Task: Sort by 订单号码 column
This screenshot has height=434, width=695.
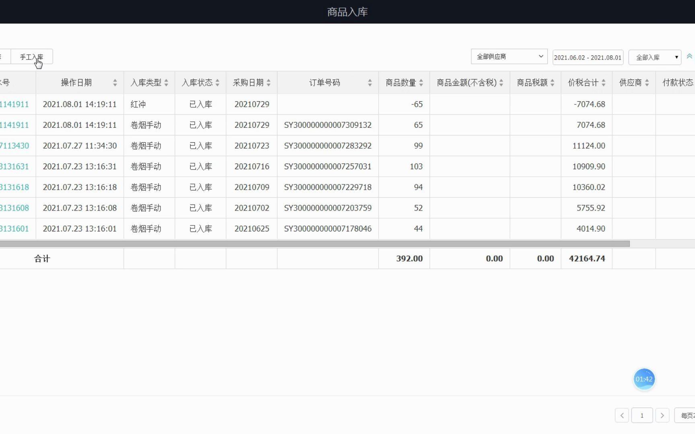Action: click(370, 83)
